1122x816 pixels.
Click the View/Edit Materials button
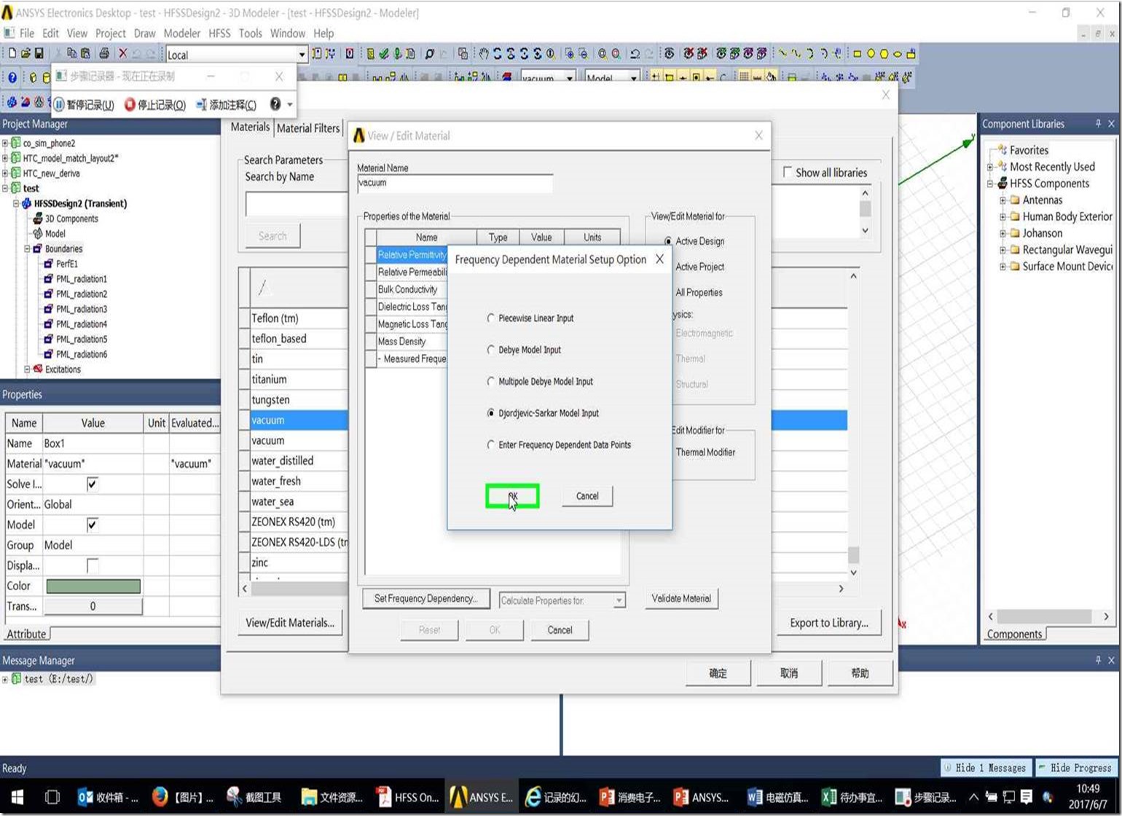290,623
